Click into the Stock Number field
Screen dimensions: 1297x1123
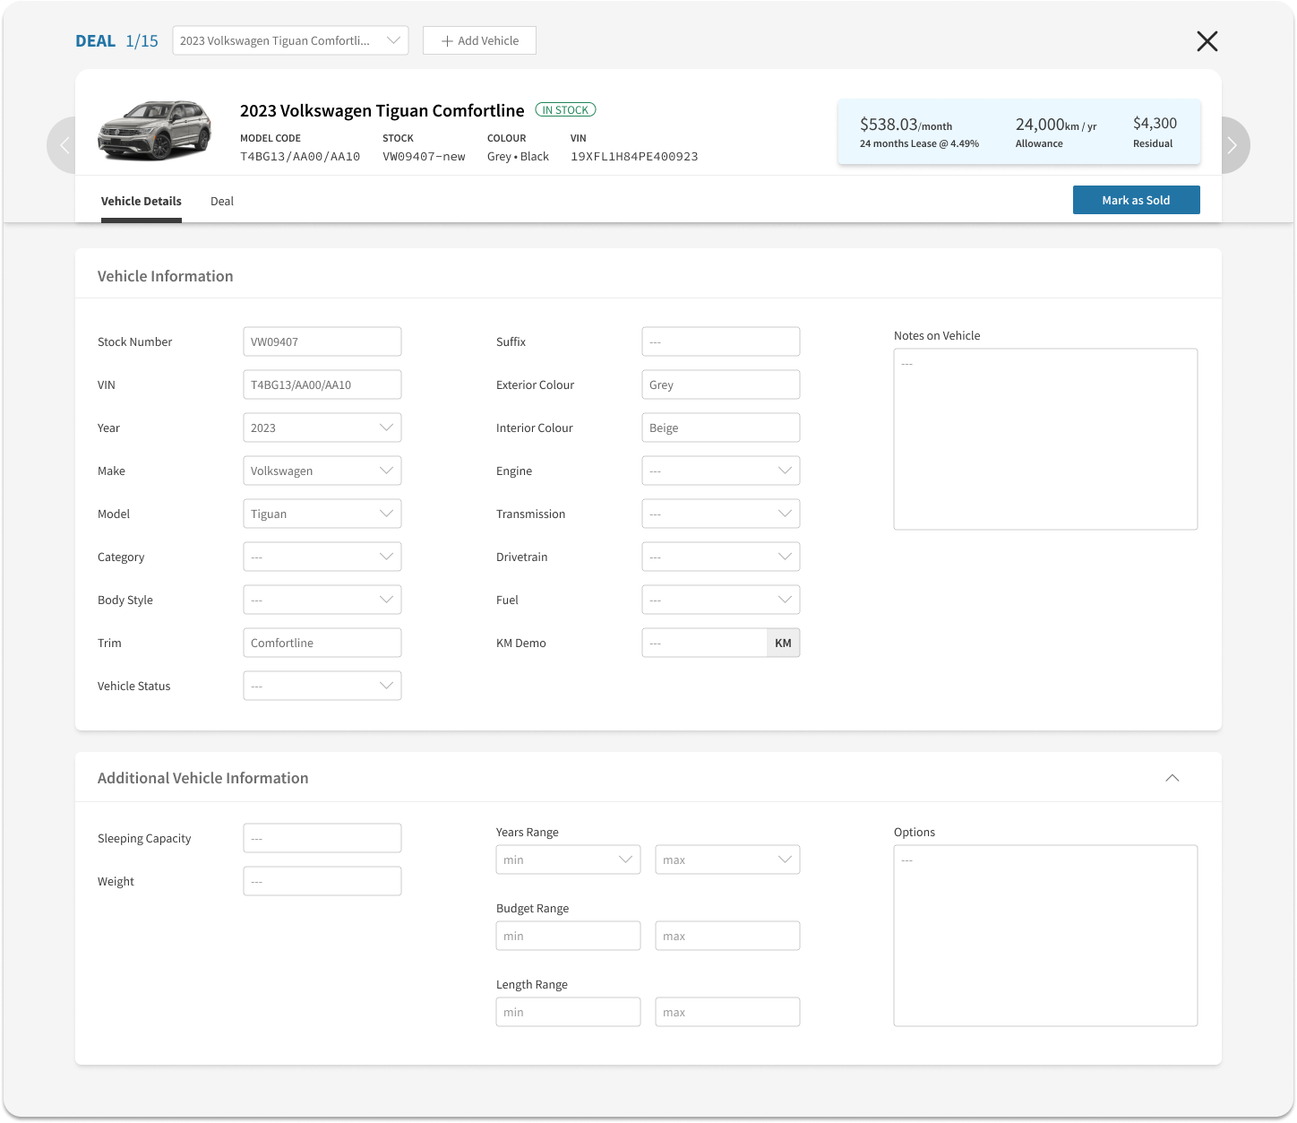pos(322,341)
